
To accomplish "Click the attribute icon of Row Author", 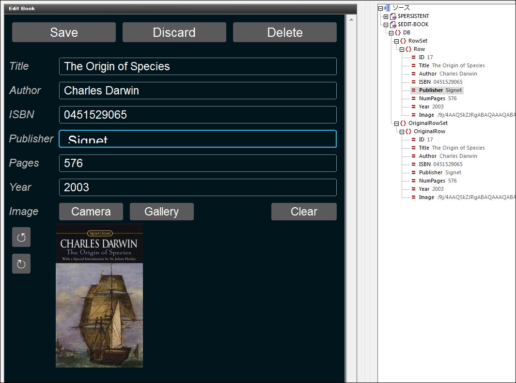I will 414,74.
